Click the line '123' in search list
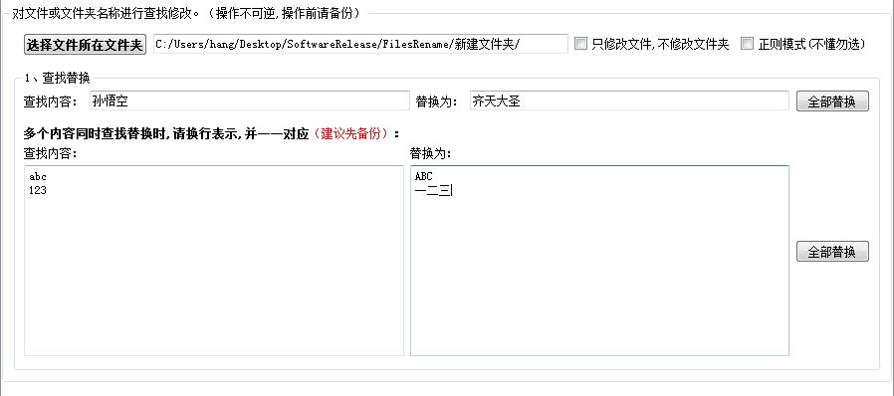894x396 pixels. 38,191
